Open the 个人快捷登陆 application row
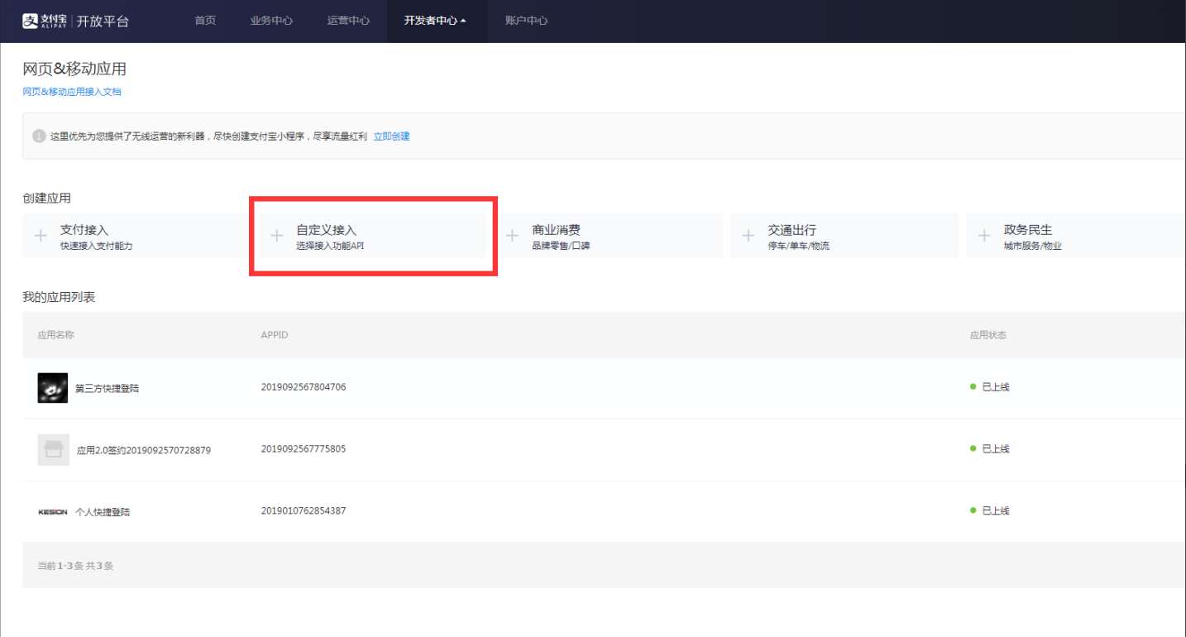The width and height of the screenshot is (1186, 637). tap(604, 511)
